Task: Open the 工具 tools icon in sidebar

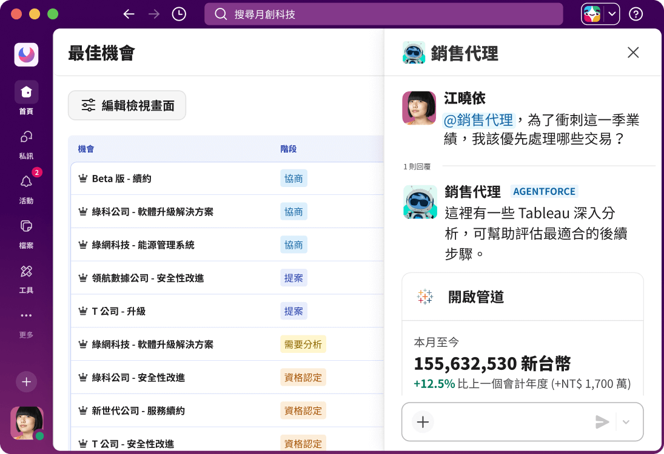Action: tap(26, 271)
